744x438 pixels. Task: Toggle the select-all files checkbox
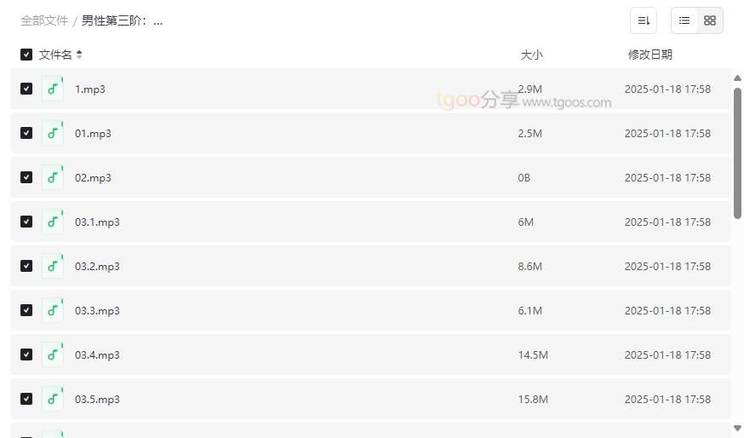26,55
